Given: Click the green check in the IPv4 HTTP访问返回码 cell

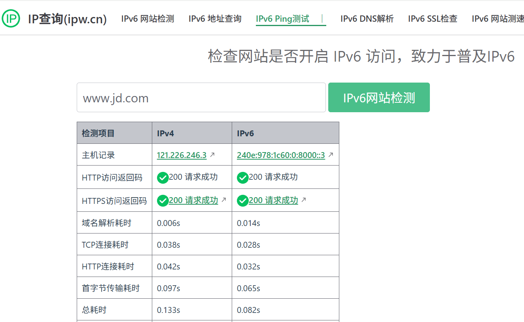Looking at the screenshot, I should [163, 178].
